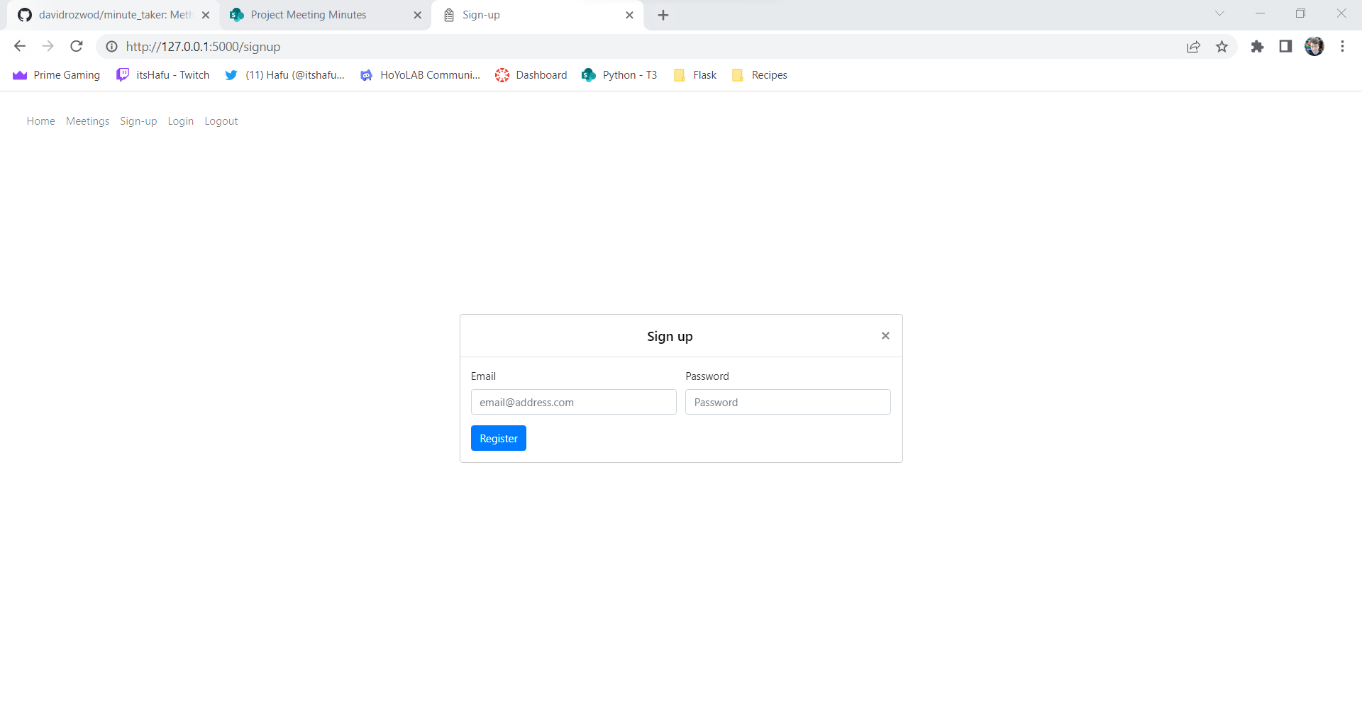Viewport: 1362px width, 723px height.
Task: Switch to davidrozwod/minute_taker tab
Action: pos(113,15)
